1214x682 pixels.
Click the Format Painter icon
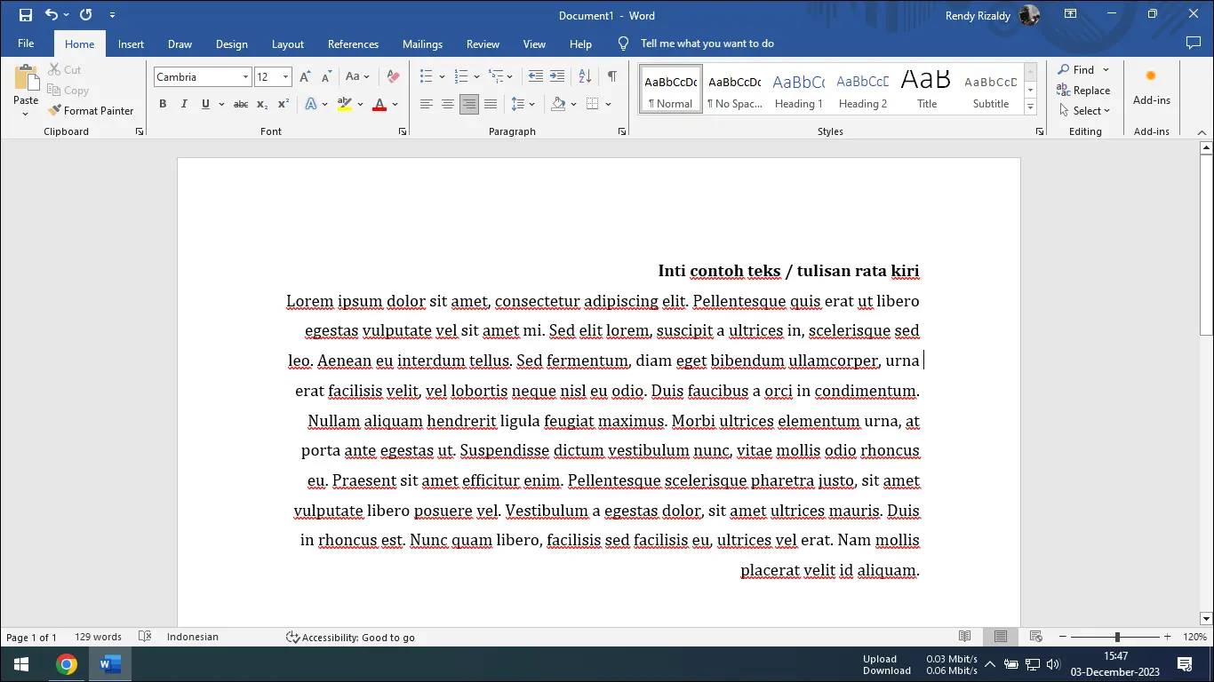click(x=52, y=110)
